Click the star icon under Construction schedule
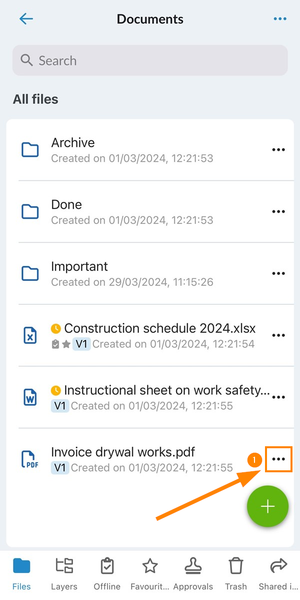The height and width of the screenshot is (600, 300). pyautogui.click(x=66, y=345)
